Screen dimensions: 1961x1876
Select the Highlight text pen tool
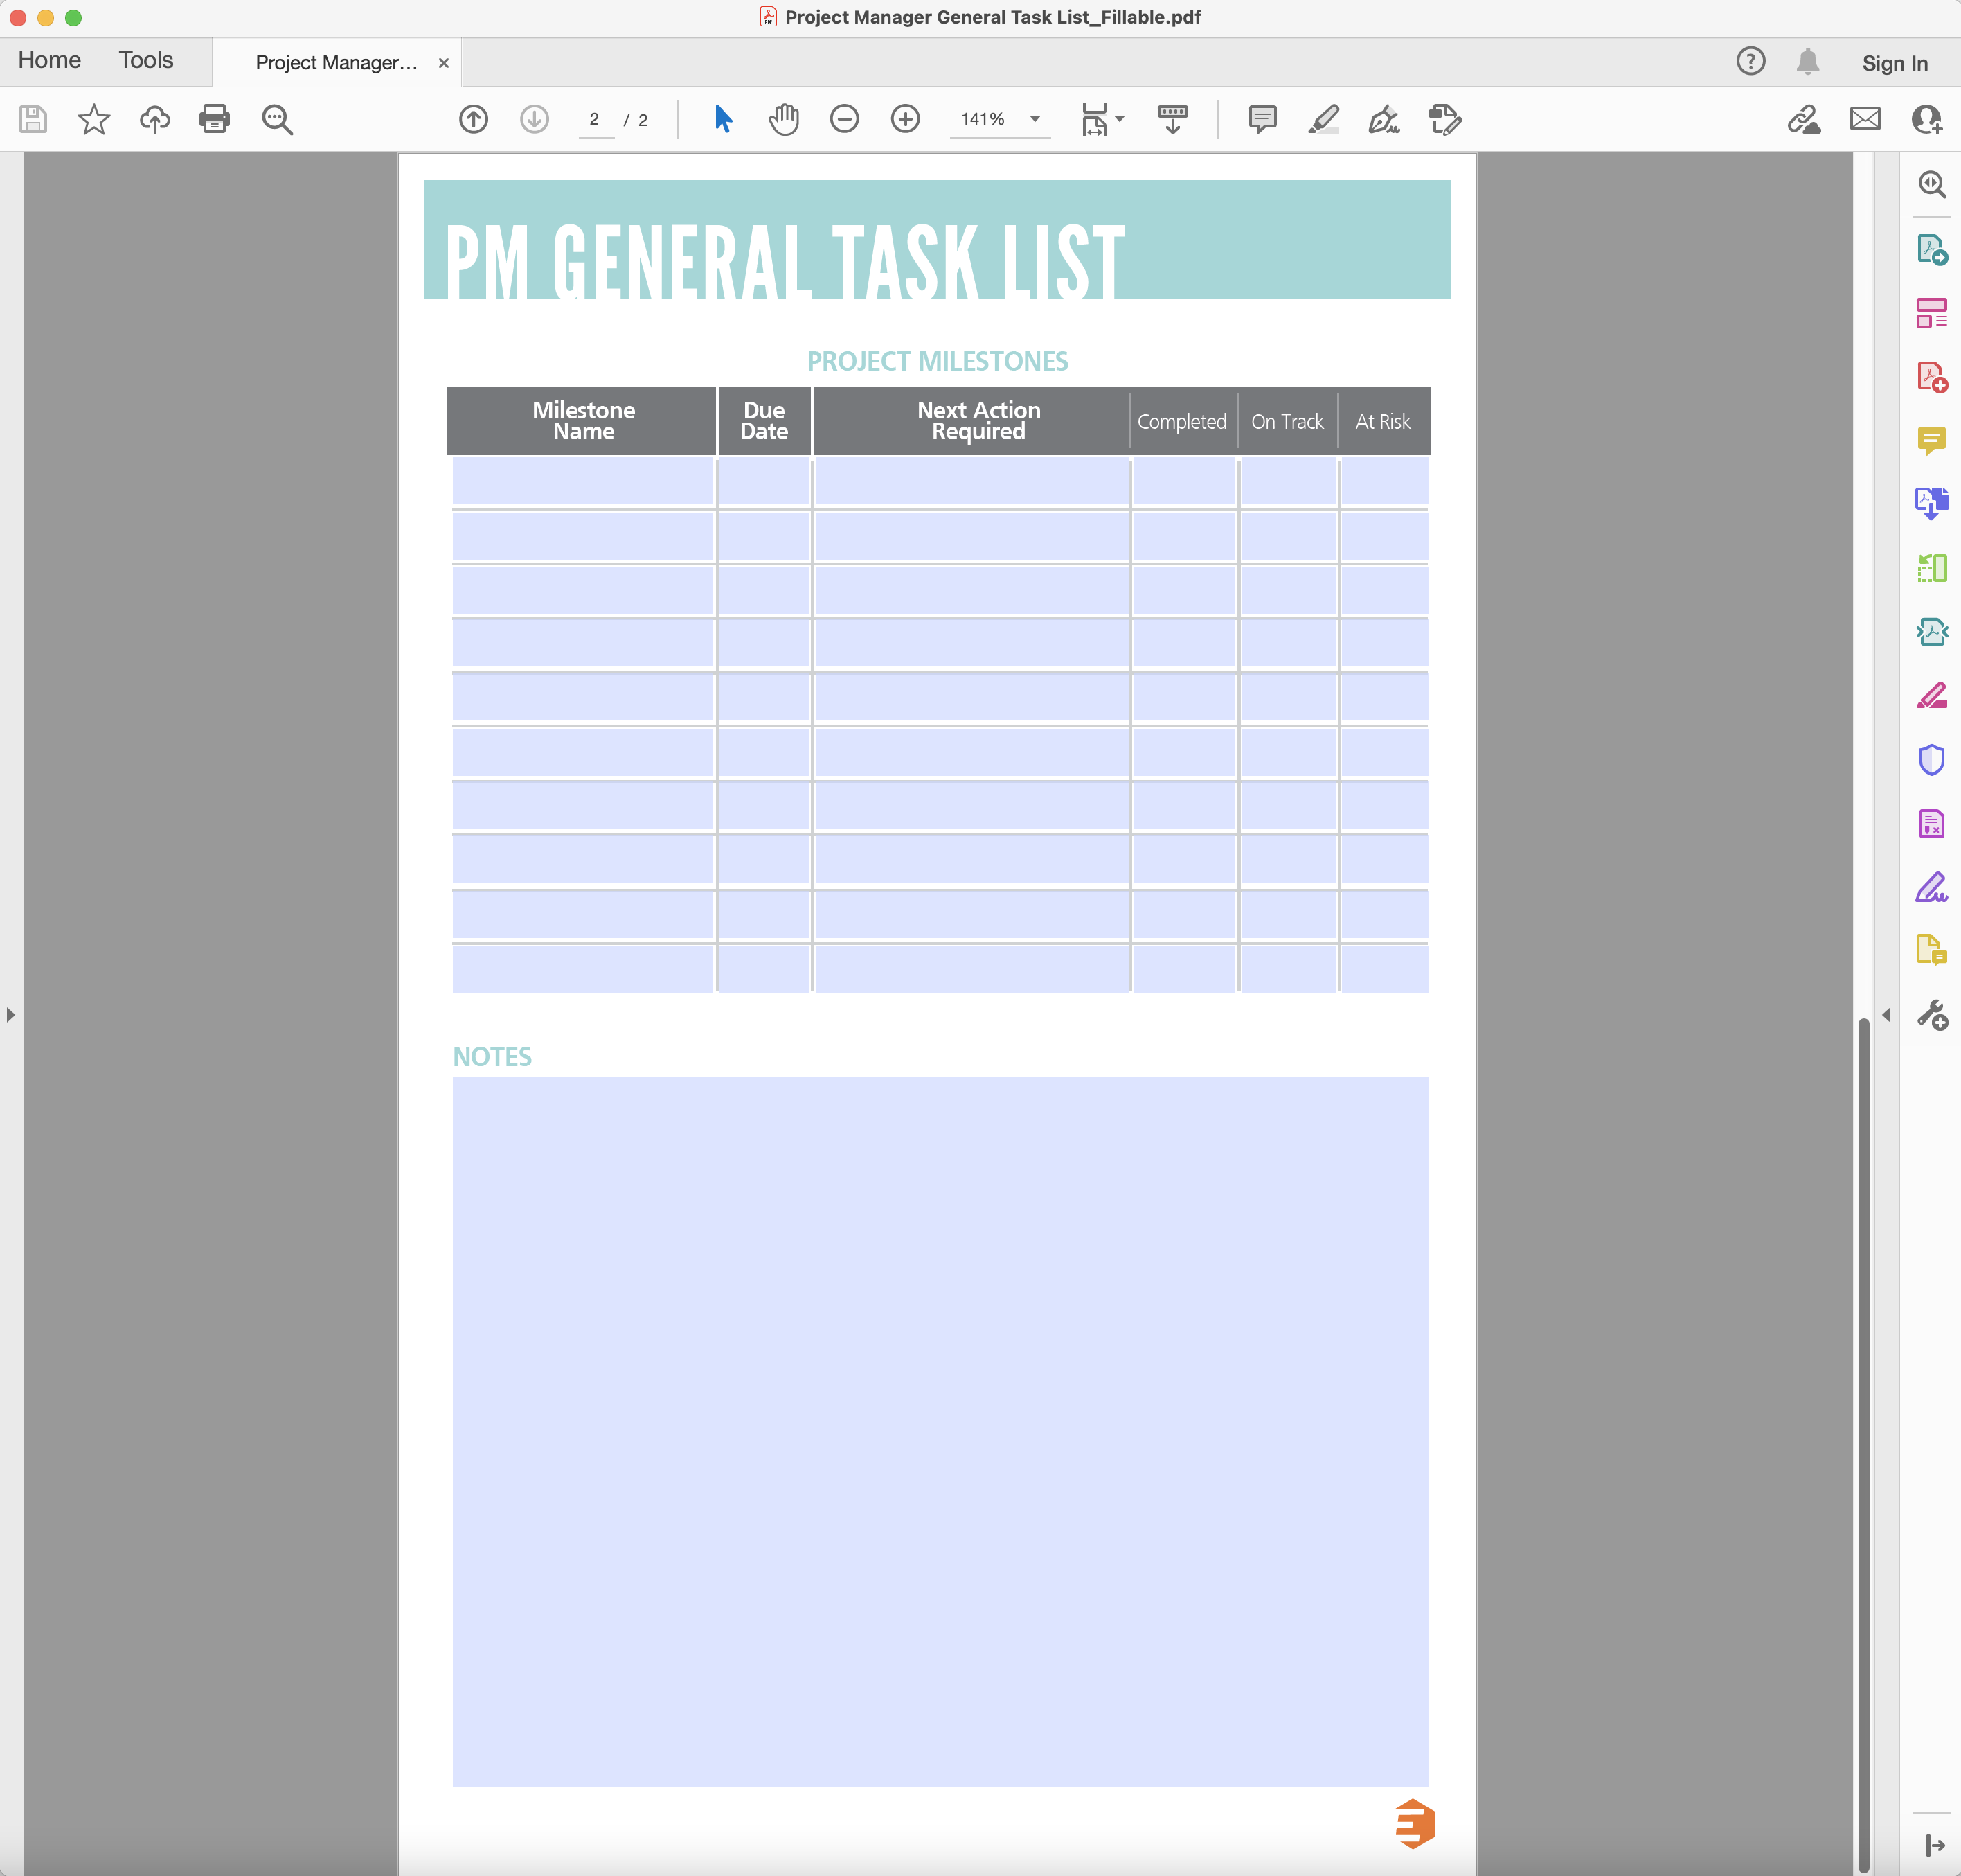point(1323,119)
